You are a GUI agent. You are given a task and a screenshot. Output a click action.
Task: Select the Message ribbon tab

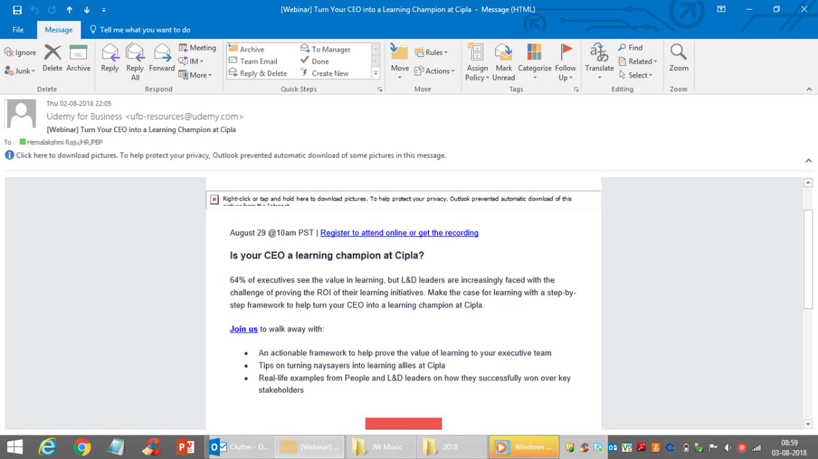59,30
